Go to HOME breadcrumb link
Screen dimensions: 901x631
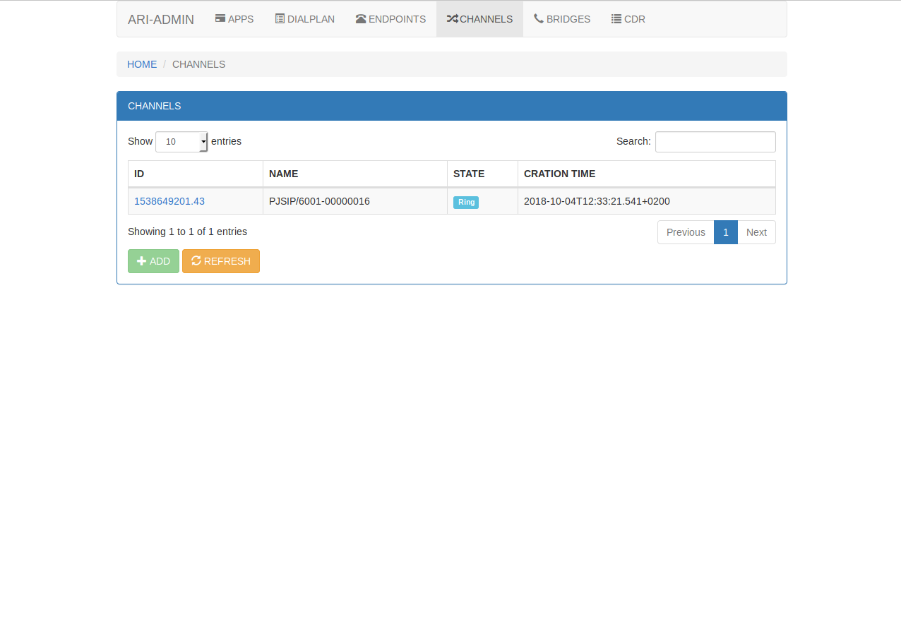142,64
